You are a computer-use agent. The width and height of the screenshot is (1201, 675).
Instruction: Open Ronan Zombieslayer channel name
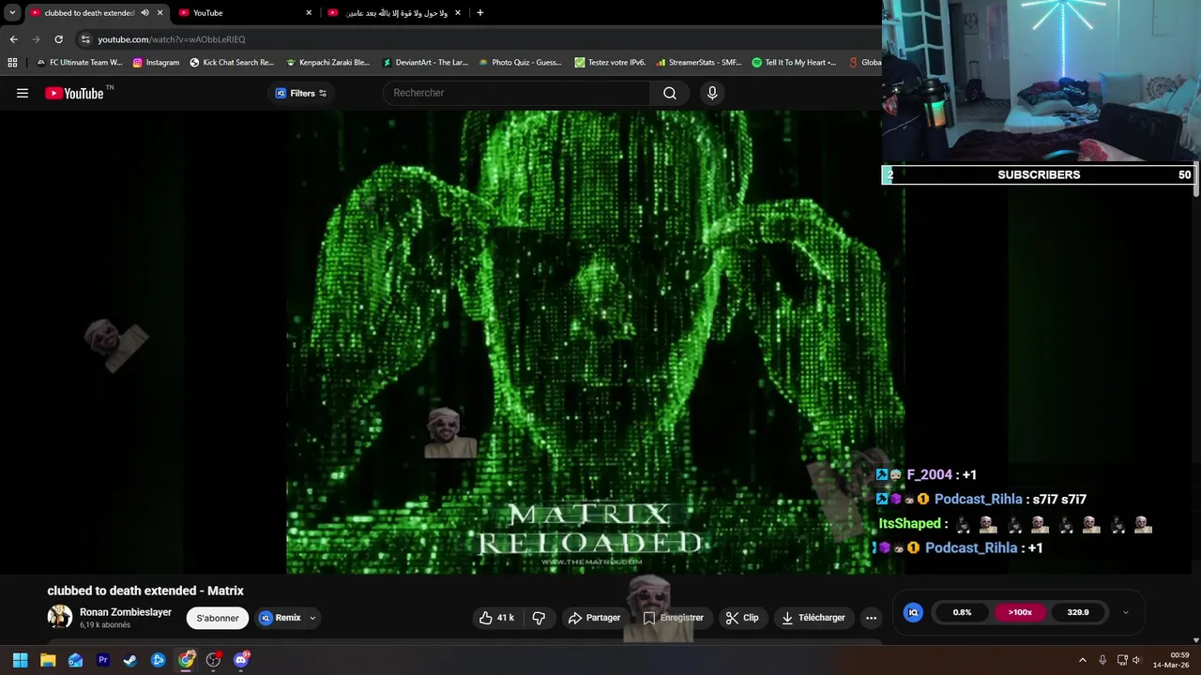pyautogui.click(x=126, y=612)
